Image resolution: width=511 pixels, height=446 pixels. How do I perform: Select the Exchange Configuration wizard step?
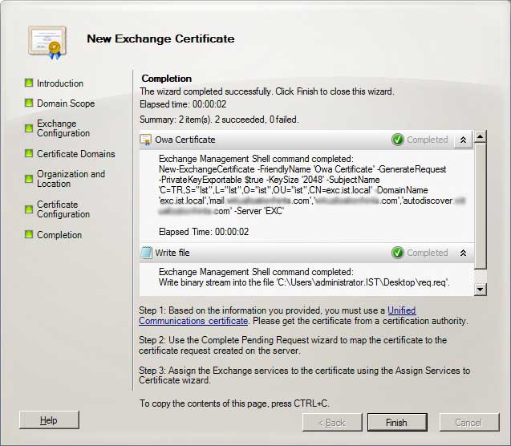point(63,128)
